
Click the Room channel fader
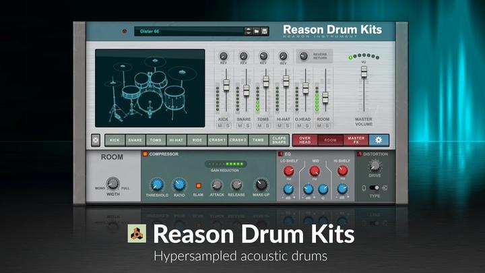tap(325, 98)
